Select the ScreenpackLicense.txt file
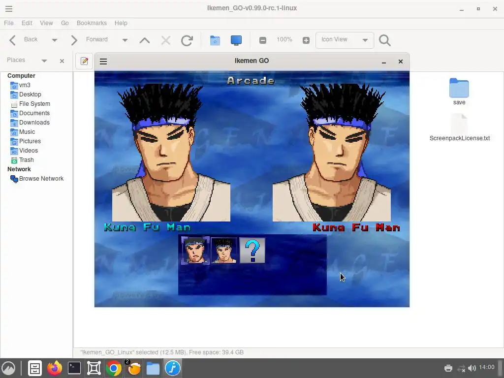Image resolution: width=504 pixels, height=378 pixels. [459, 127]
